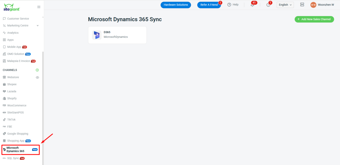The image size is (340, 165).
Task: Open the Woonzhen W account menu
Action: point(326,5)
